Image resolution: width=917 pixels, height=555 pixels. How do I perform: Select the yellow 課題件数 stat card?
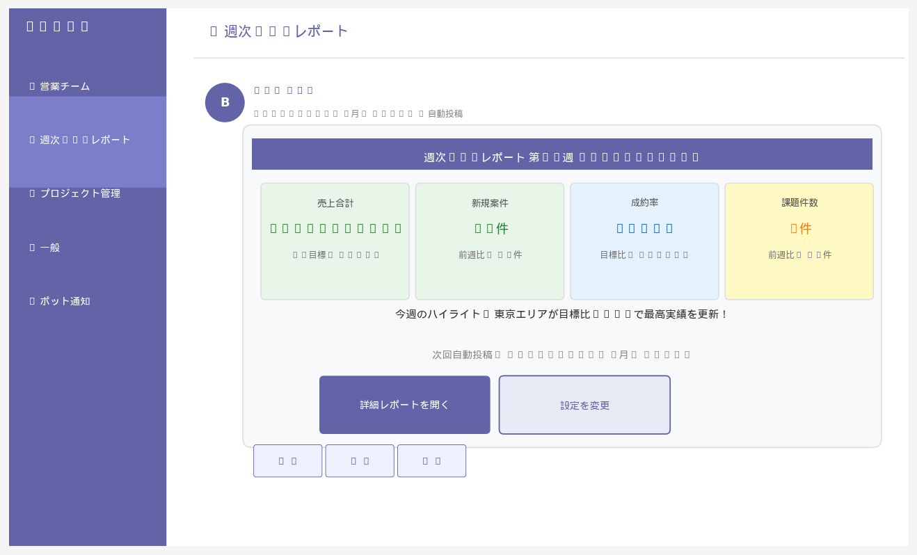tap(799, 241)
